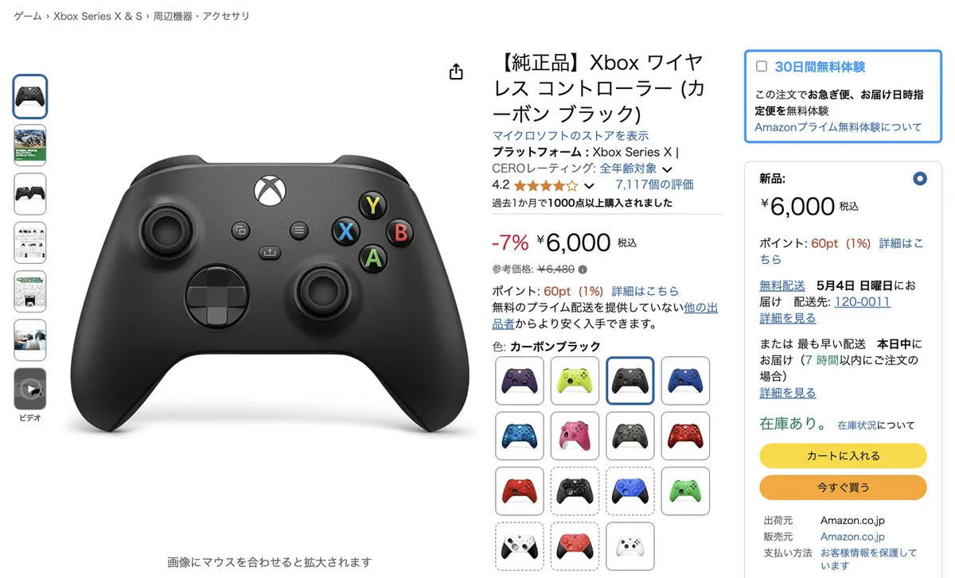Click the info icon beside the reference price

click(583, 270)
